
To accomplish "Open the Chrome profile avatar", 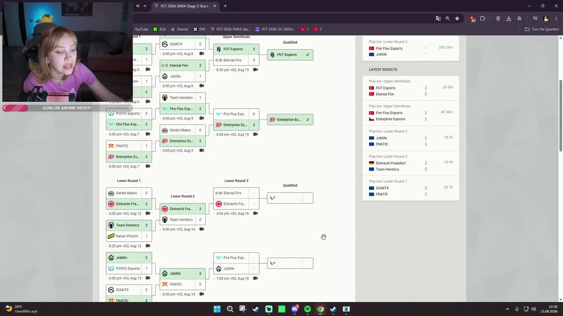I will (546, 18).
